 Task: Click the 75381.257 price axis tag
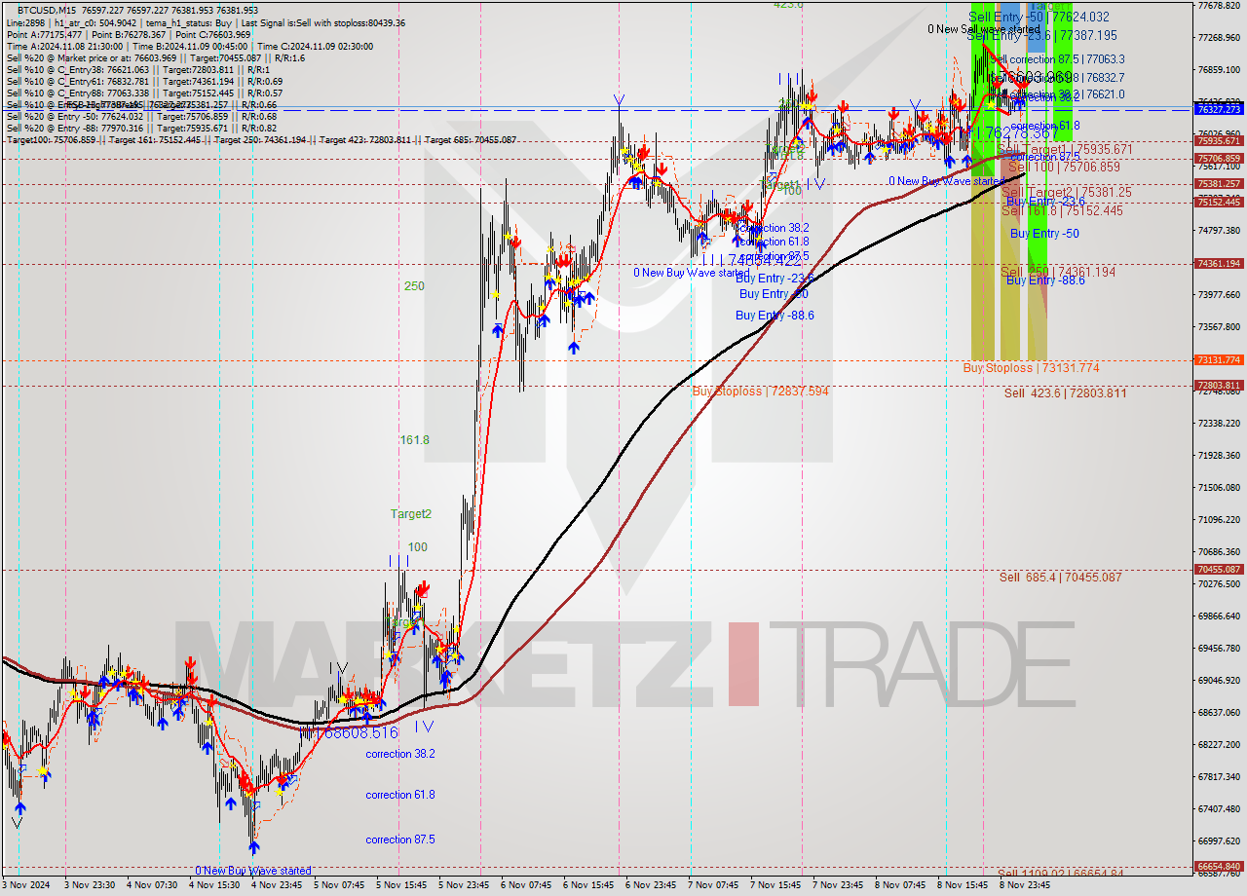(1218, 184)
